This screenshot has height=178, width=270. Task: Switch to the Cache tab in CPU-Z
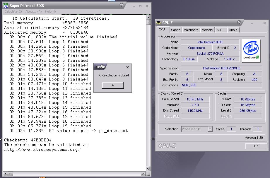click(x=176, y=30)
